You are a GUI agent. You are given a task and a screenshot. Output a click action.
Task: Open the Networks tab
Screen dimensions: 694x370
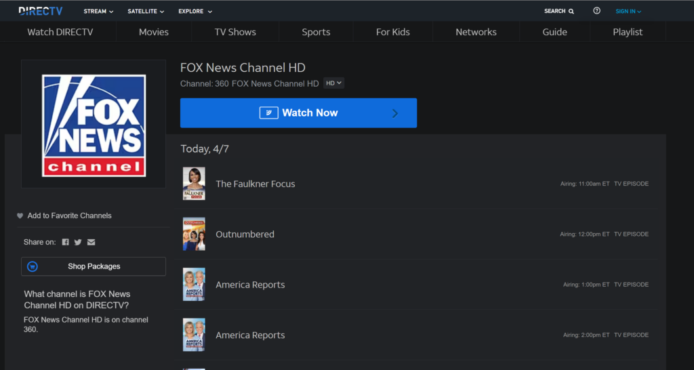(x=476, y=32)
